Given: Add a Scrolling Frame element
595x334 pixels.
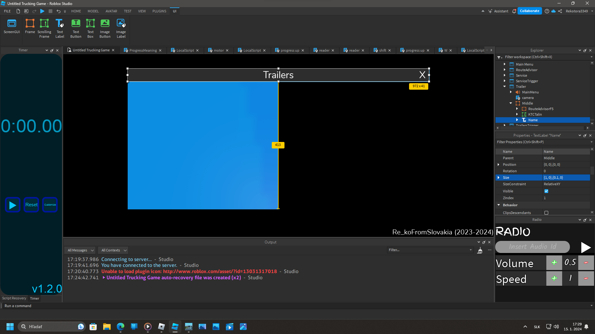Looking at the screenshot, I should pyautogui.click(x=44, y=28).
